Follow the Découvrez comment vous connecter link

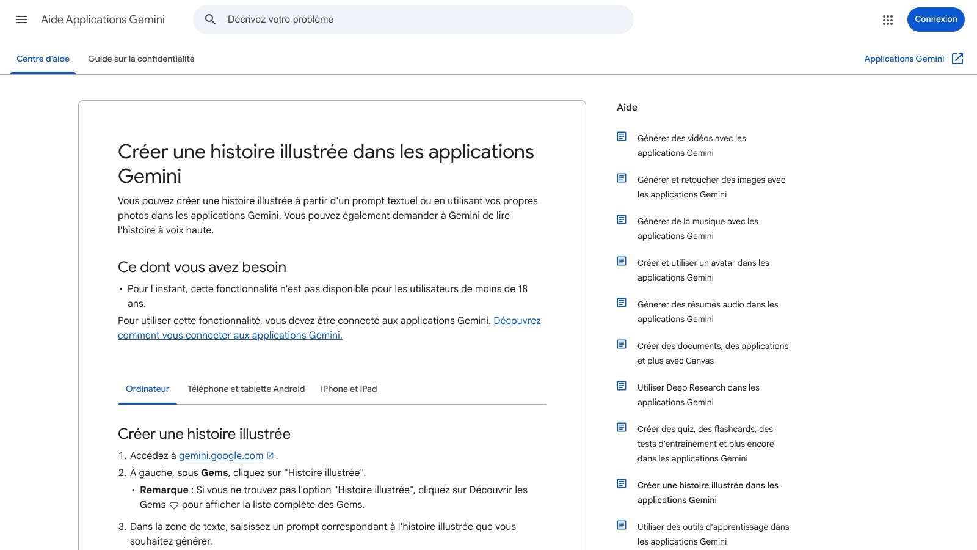[x=329, y=328]
